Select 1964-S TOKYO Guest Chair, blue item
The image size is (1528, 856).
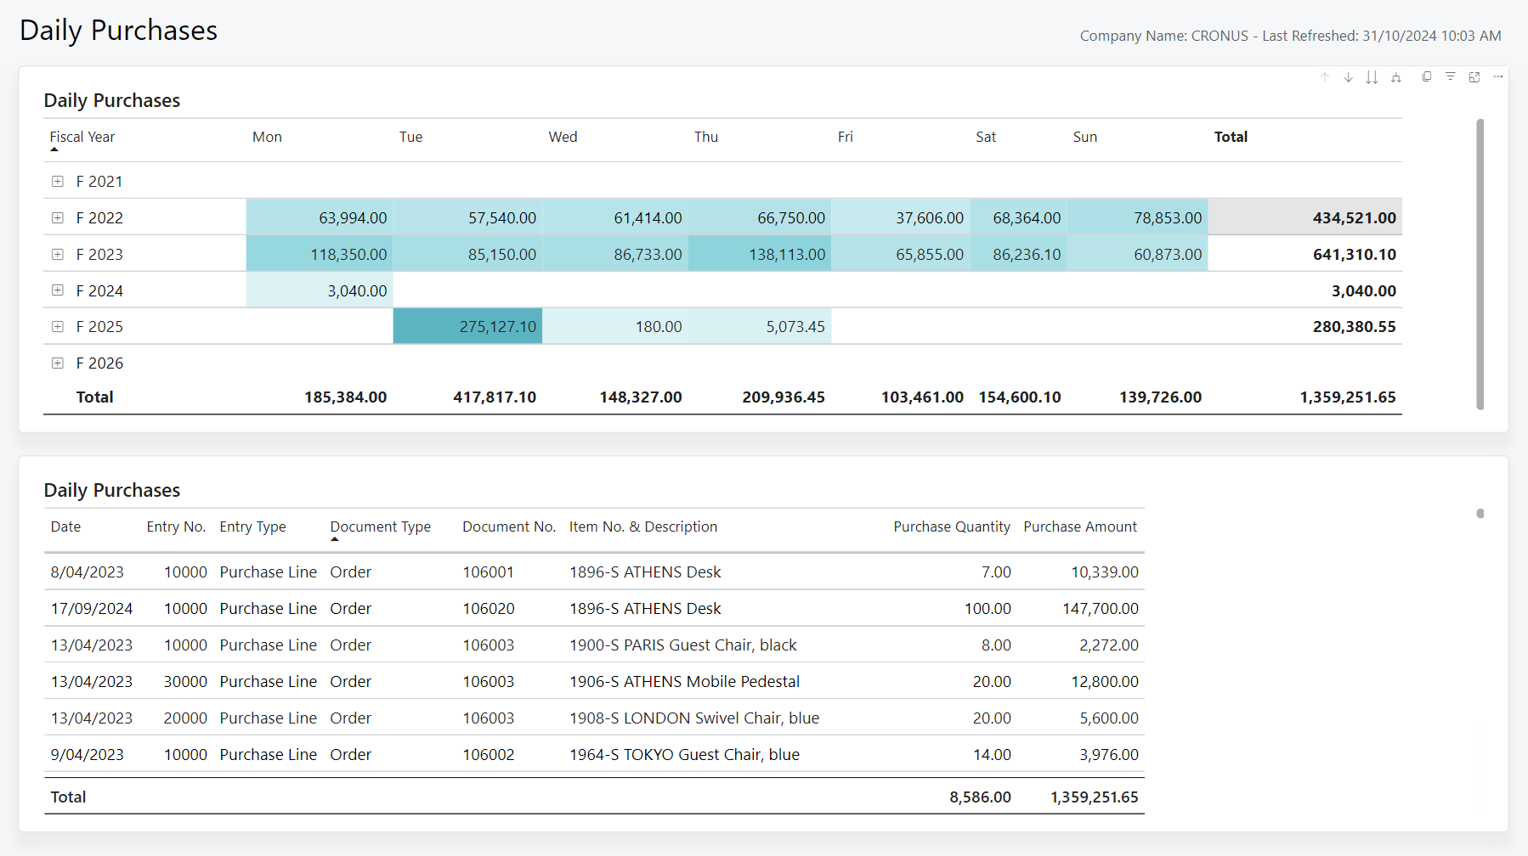point(684,754)
